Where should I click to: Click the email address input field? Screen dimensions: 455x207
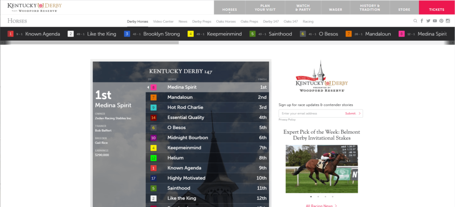(311, 113)
